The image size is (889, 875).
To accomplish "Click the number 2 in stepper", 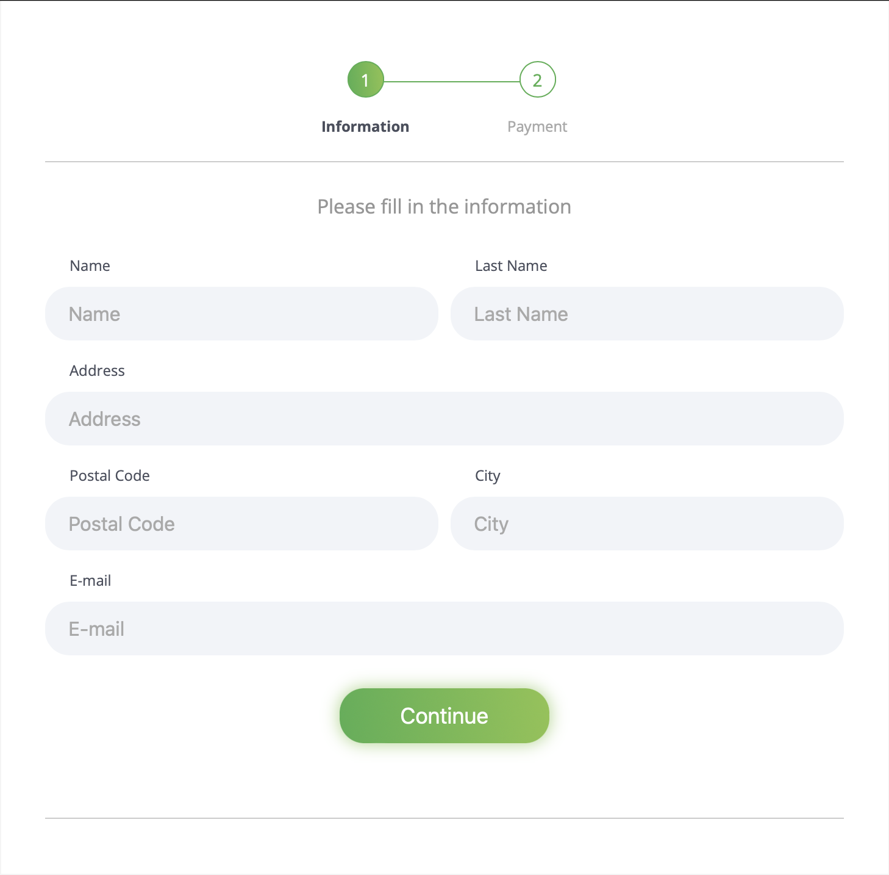I will click(537, 80).
